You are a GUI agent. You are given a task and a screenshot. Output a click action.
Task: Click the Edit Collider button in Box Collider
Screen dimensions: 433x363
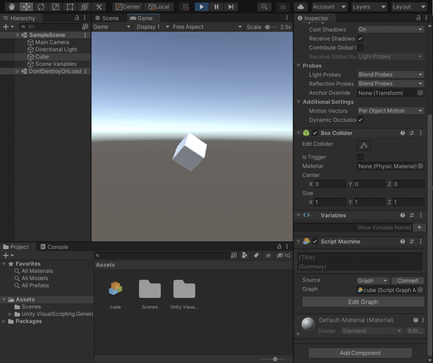(x=364, y=145)
